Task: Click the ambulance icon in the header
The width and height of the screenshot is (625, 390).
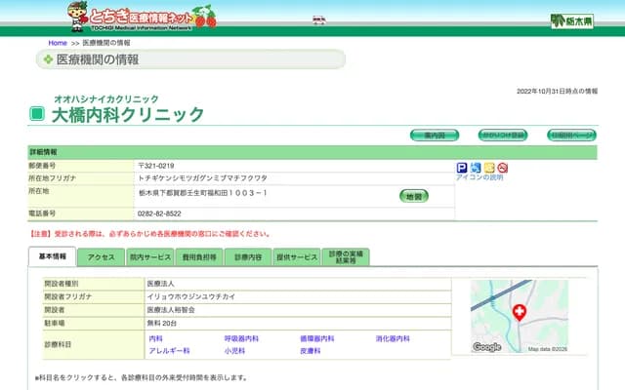Action: coord(318,19)
